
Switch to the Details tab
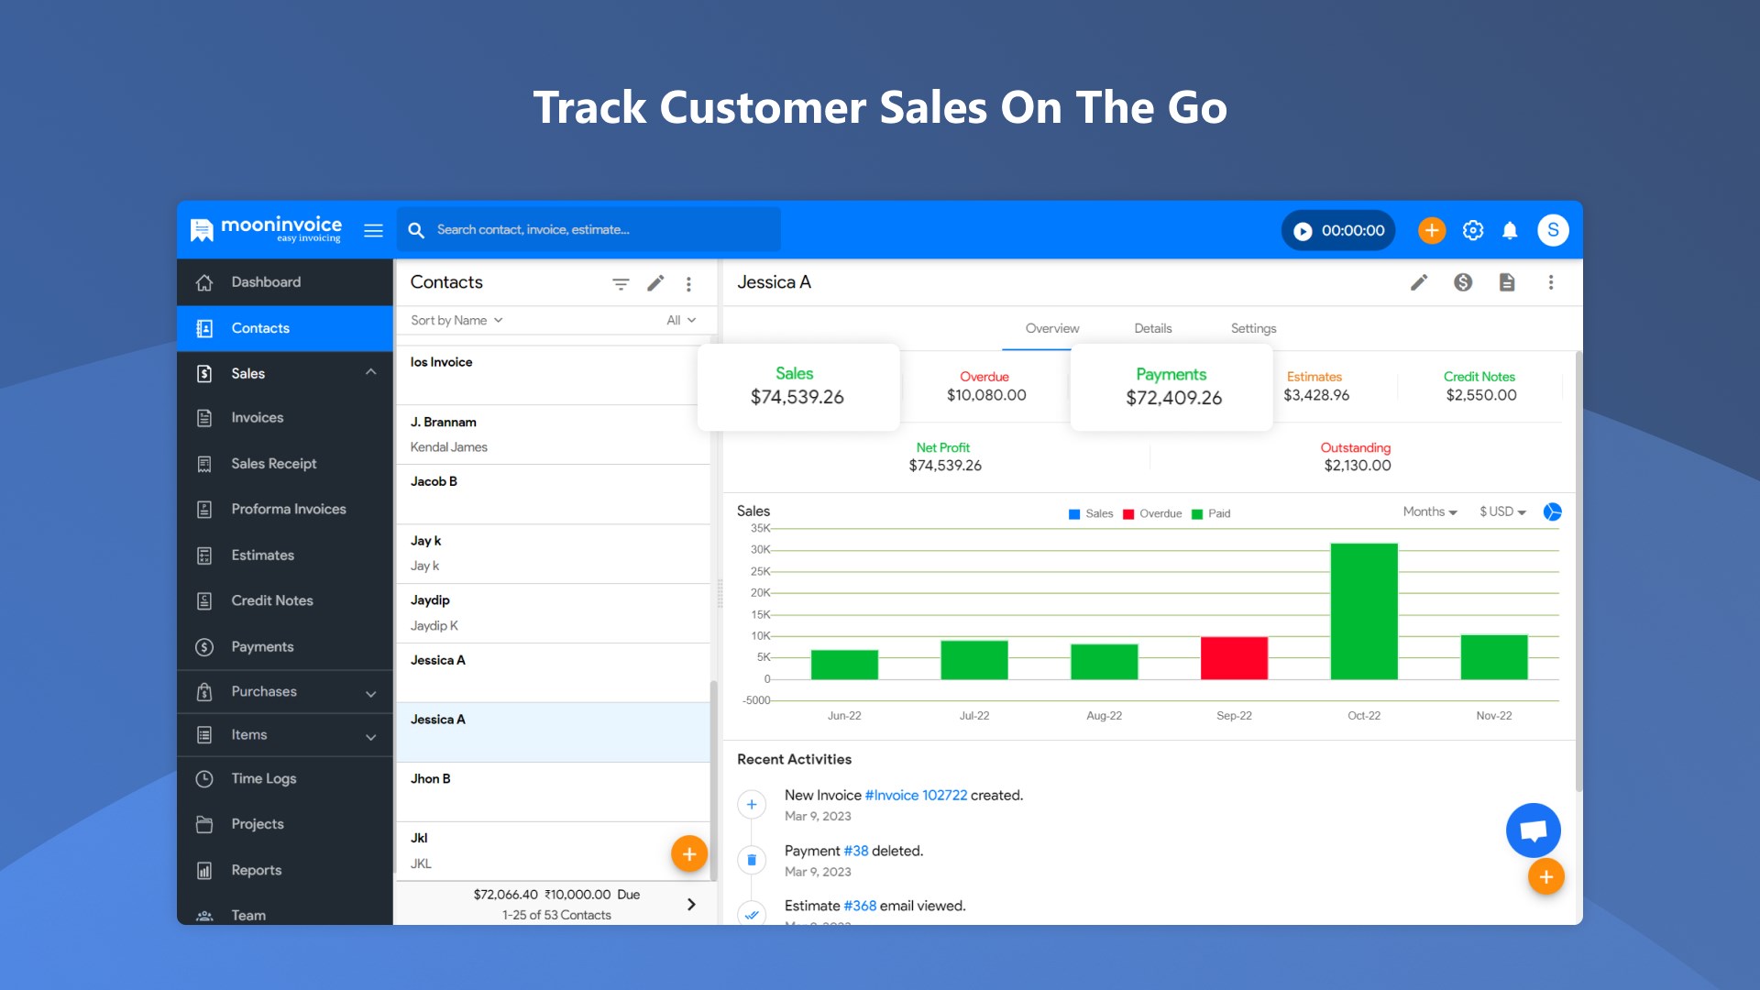click(1152, 328)
